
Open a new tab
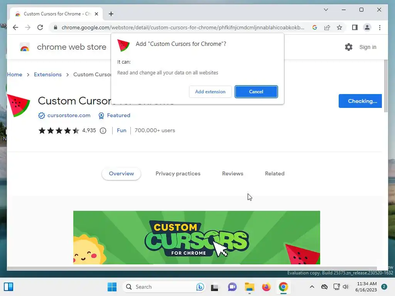[111, 14]
